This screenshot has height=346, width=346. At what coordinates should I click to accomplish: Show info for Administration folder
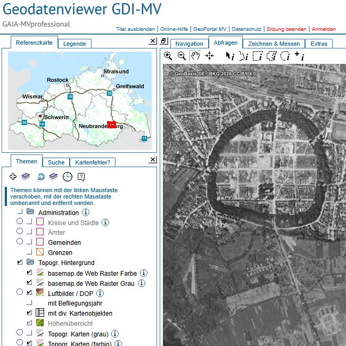(86, 212)
